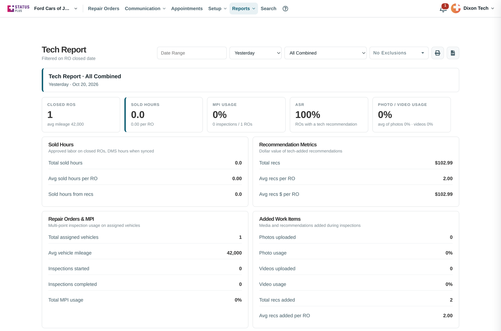Open the All Combined tech selector
Screen dimensions: 501x331
coord(325,53)
